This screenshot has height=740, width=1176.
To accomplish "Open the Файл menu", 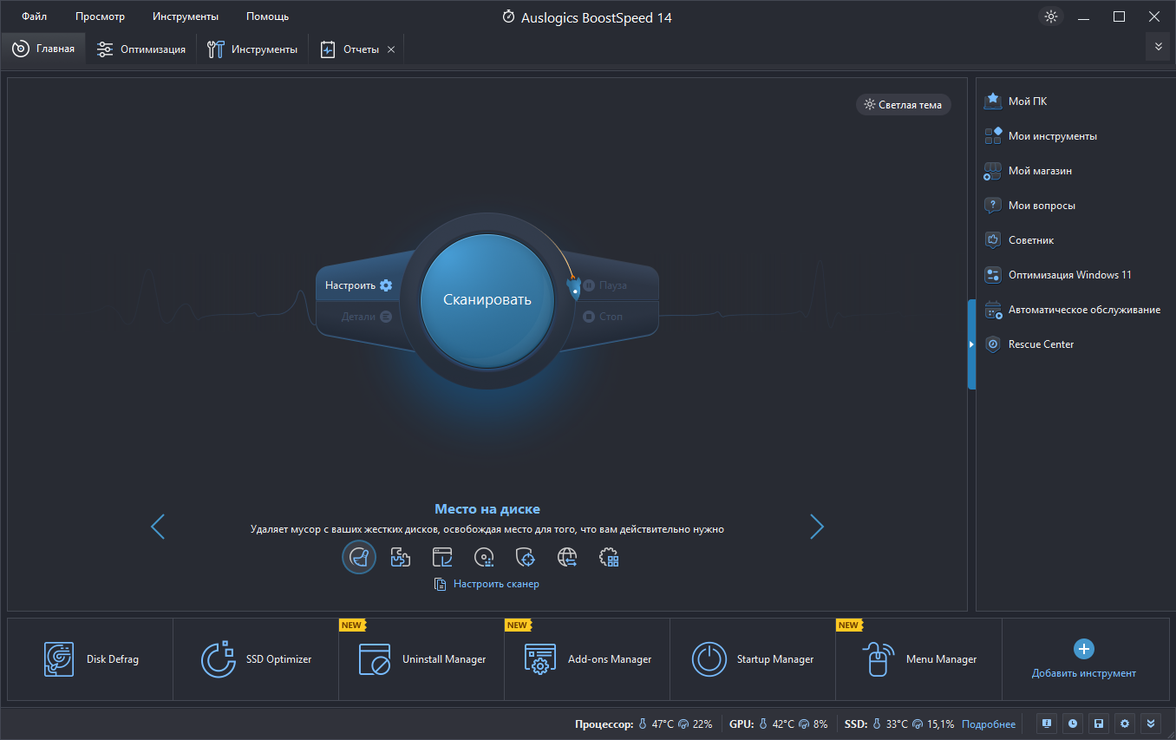I will 35,16.
